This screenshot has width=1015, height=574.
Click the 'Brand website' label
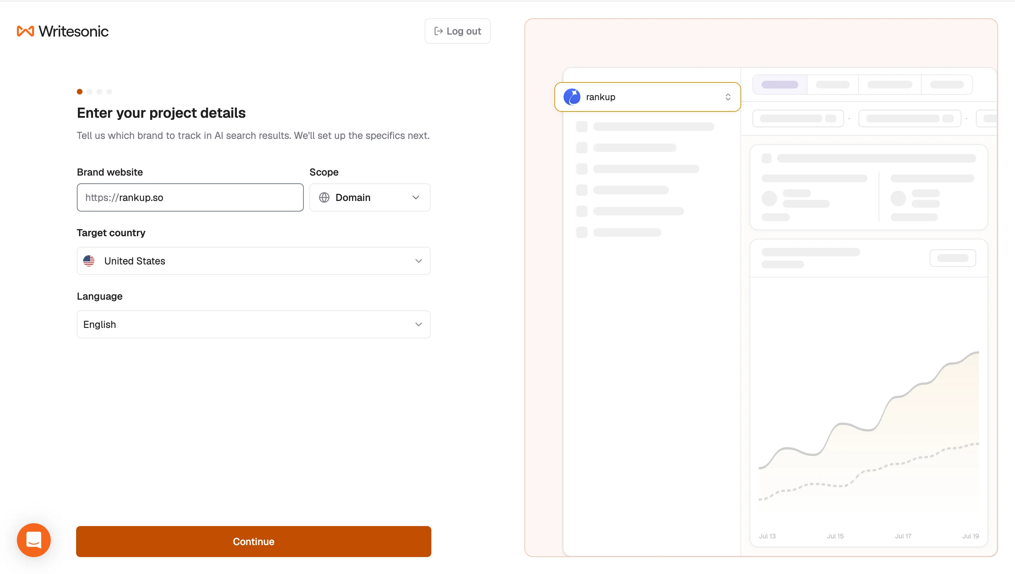(x=110, y=172)
